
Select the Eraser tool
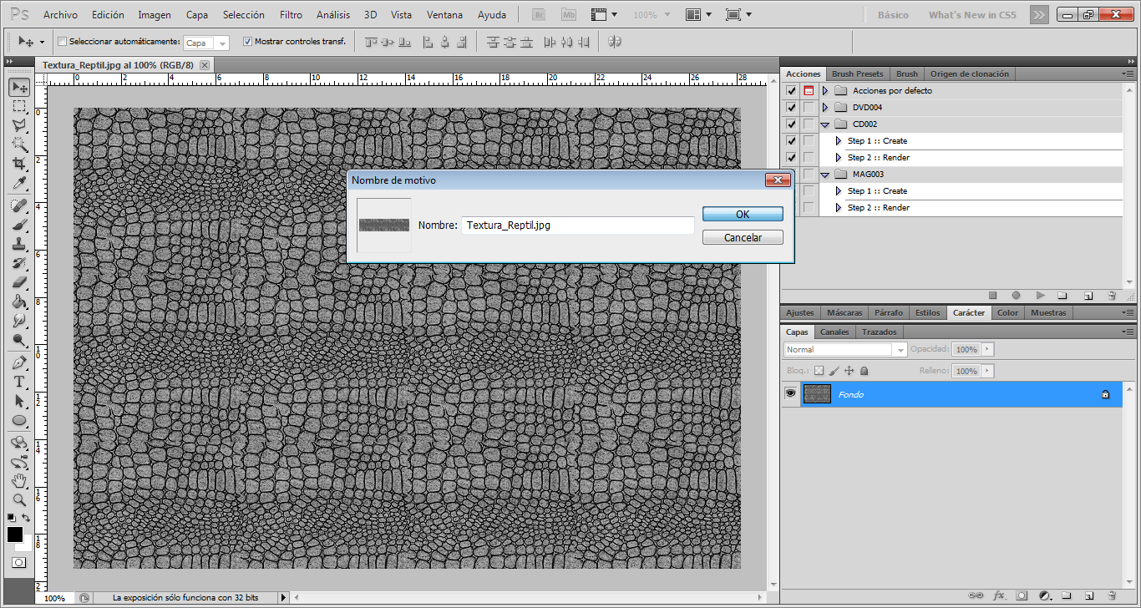coord(19,282)
